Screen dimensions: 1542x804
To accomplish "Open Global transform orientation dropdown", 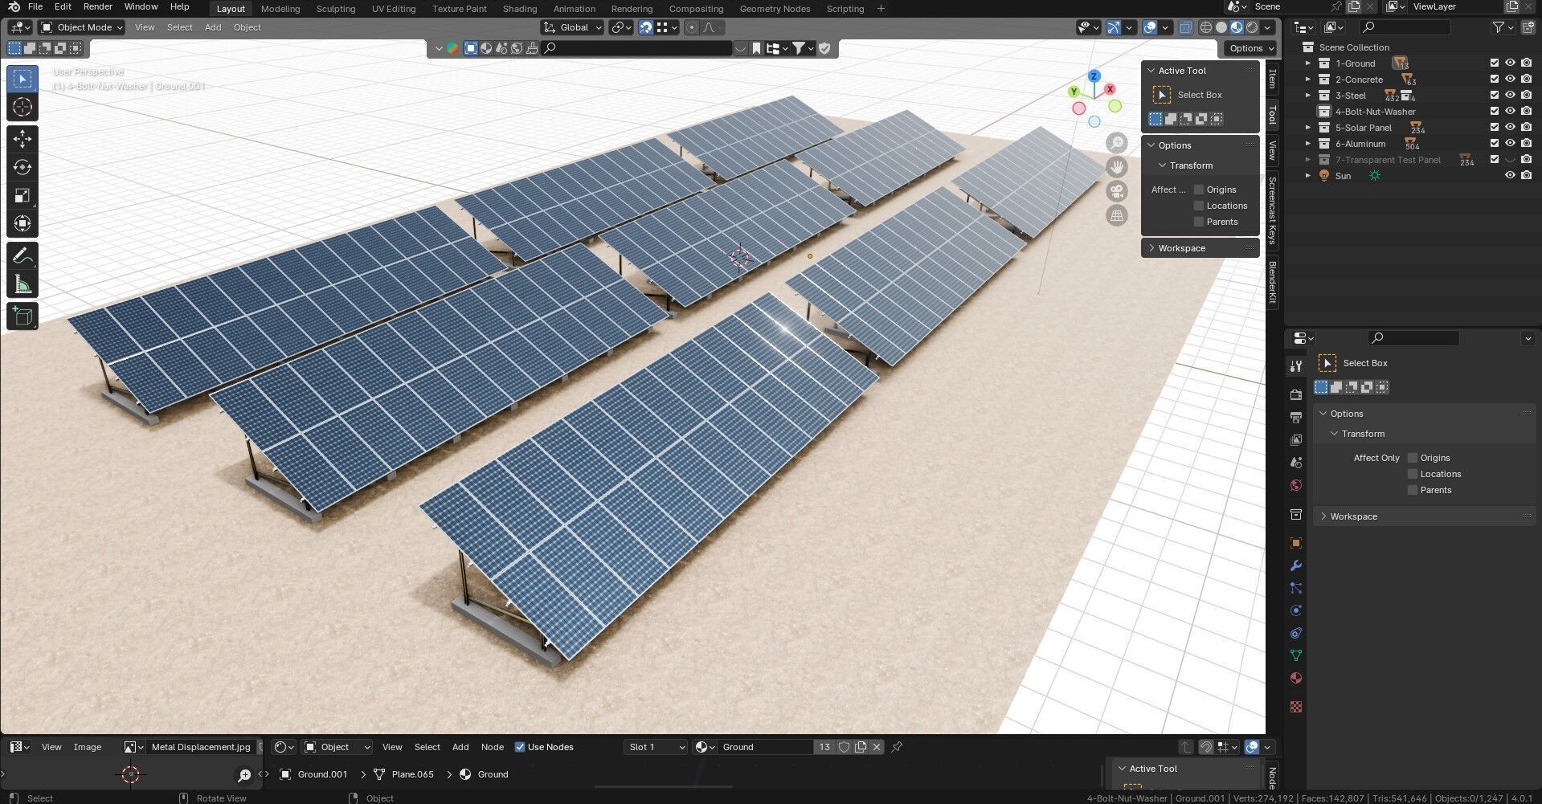I will pyautogui.click(x=573, y=27).
